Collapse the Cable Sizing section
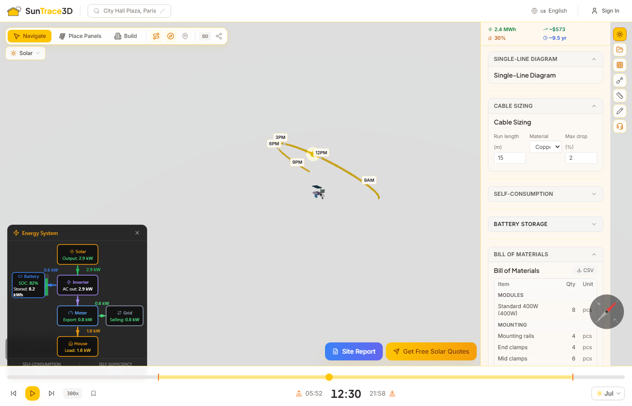 [545, 106]
